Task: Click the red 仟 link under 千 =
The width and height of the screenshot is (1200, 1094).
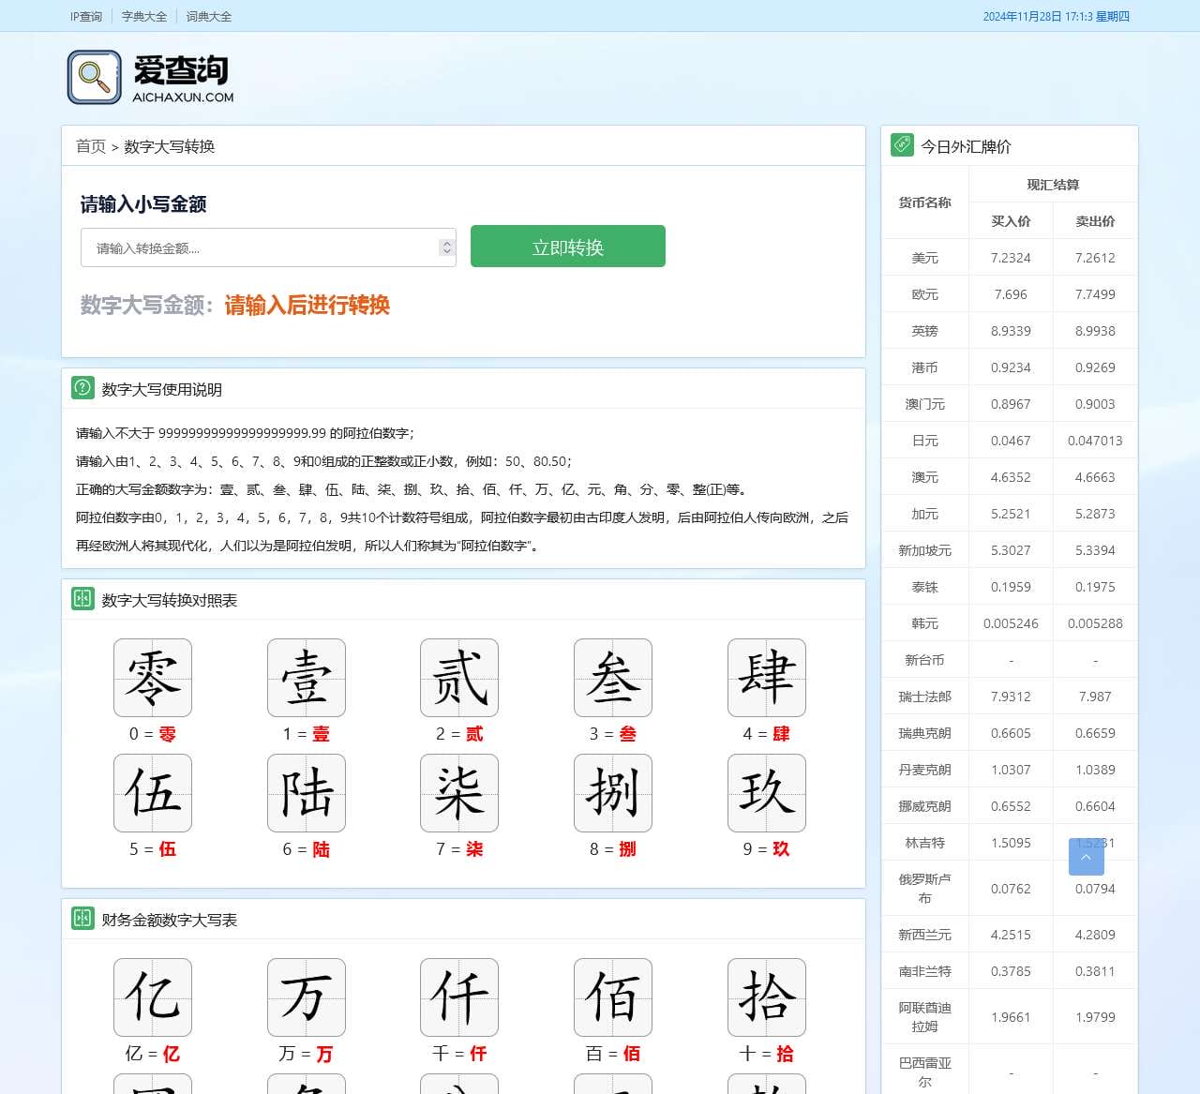Action: click(x=479, y=1054)
